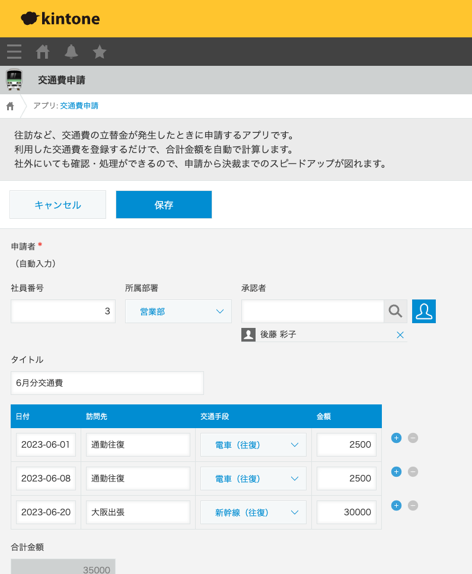Open the hamburger menu

point(14,52)
